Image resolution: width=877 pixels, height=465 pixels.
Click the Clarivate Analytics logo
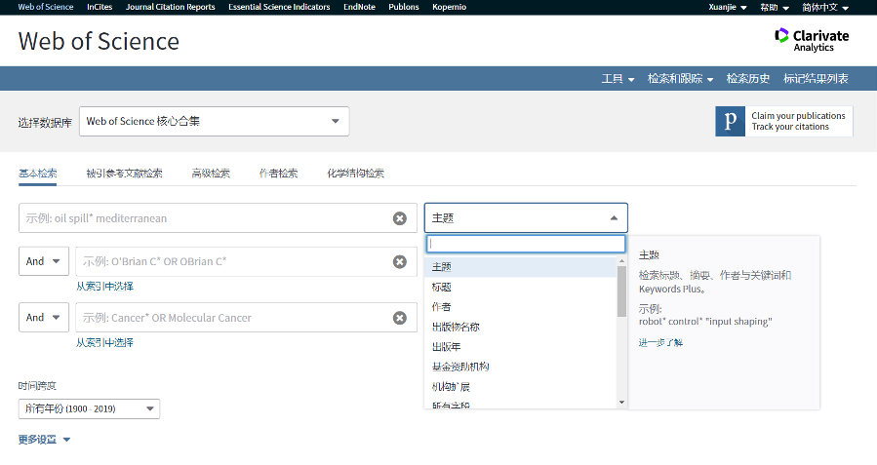(x=811, y=40)
